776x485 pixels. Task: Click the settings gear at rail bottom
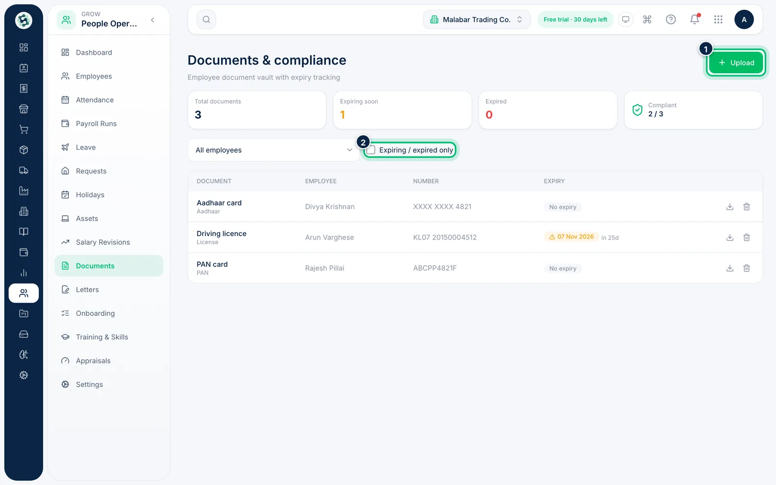23,375
